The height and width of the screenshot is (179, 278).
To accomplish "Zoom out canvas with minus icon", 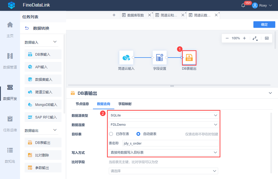I will [x=227, y=38].
